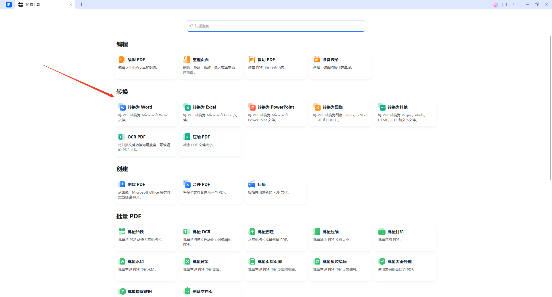Screen dimensions: 552x297
Task: Close the 所有工具 tab
Action: coord(71,5)
